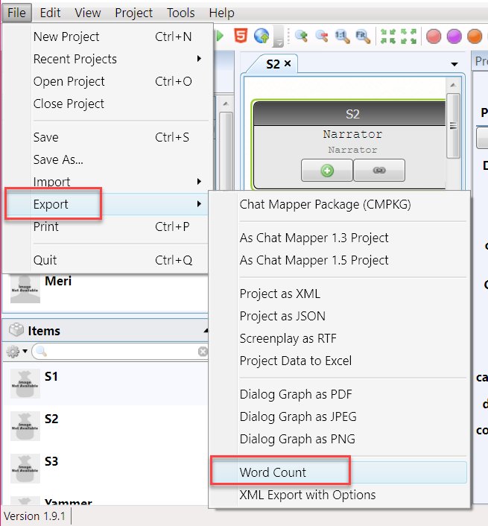Screen dimensions: 488x526
Task: Click the zoom out magnifier icon
Action: 322,36
